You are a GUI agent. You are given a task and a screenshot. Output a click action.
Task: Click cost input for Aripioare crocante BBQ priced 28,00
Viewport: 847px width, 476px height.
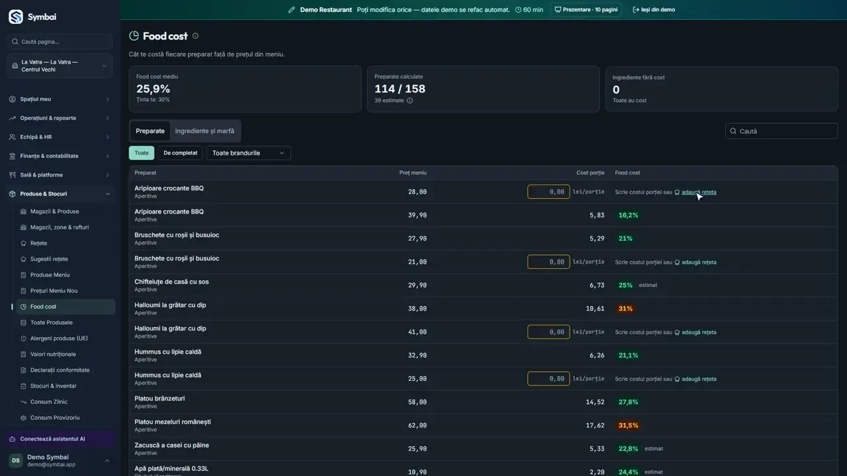(549, 192)
